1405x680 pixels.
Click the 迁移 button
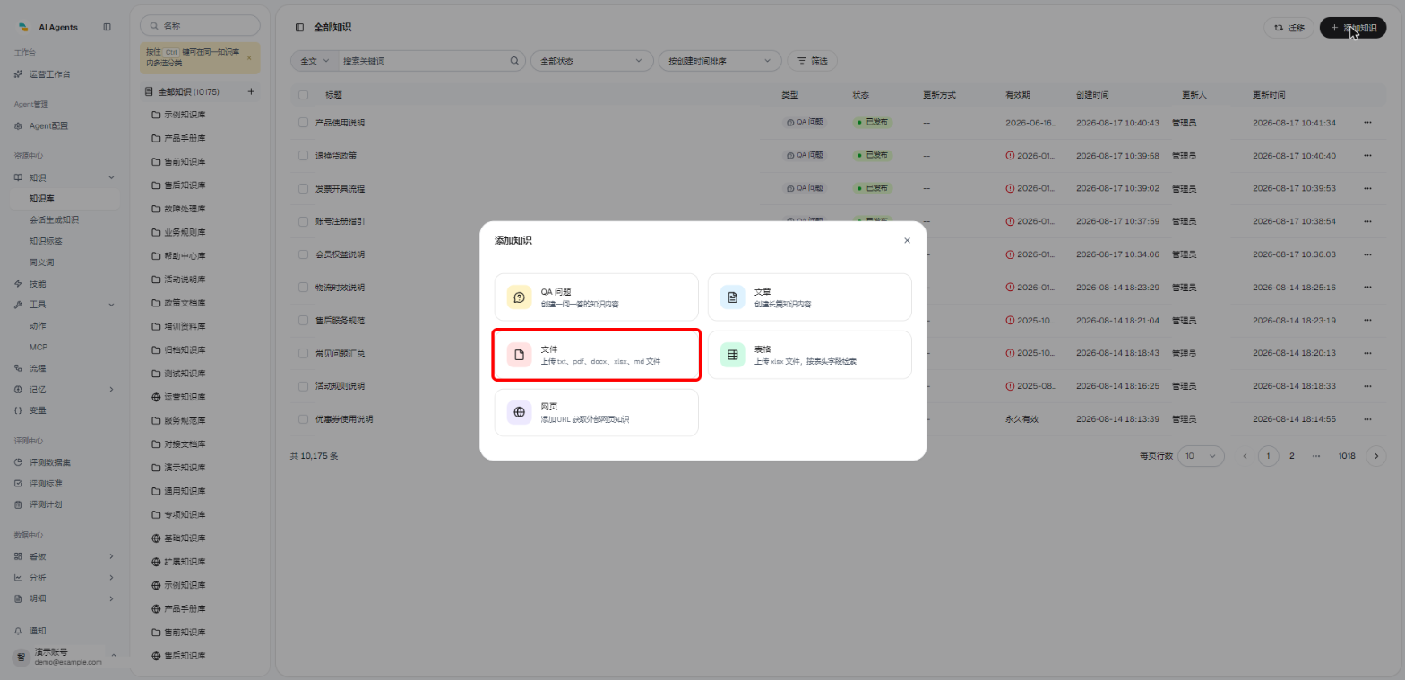point(1289,28)
